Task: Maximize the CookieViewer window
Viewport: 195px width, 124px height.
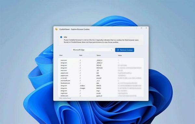Action: 141,28
